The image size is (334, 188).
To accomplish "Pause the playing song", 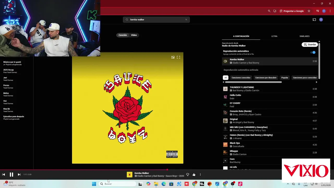I will tap(11, 175).
